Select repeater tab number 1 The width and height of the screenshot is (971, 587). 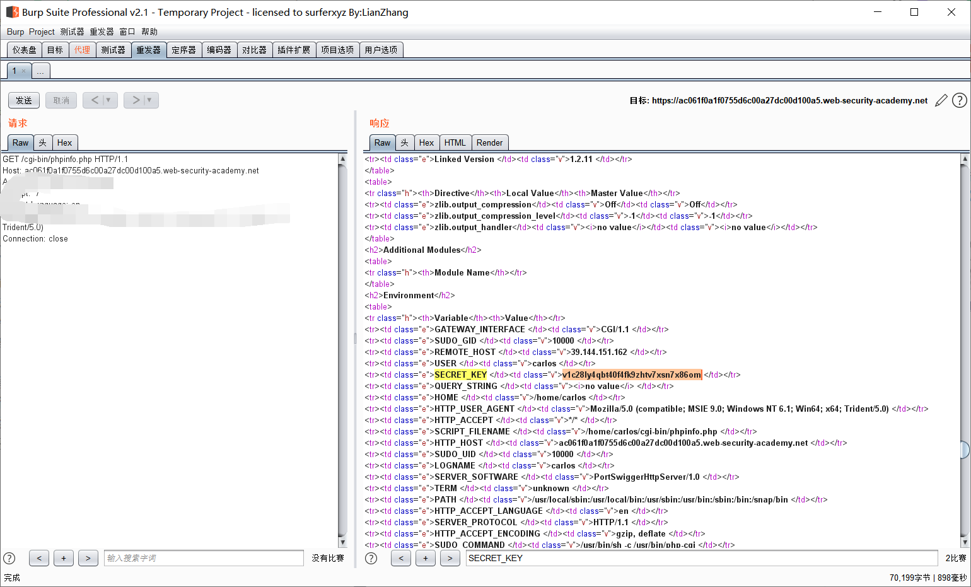(x=15, y=71)
